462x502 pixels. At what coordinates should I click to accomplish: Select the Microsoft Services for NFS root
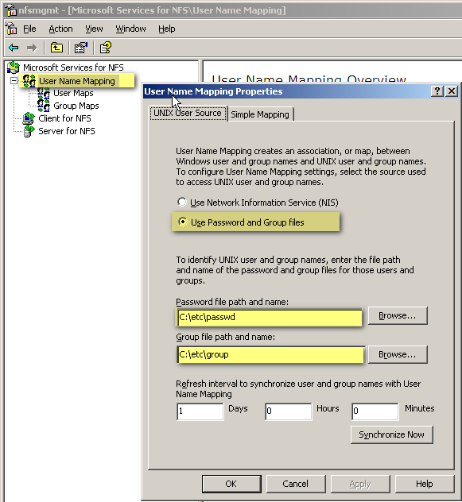click(73, 68)
